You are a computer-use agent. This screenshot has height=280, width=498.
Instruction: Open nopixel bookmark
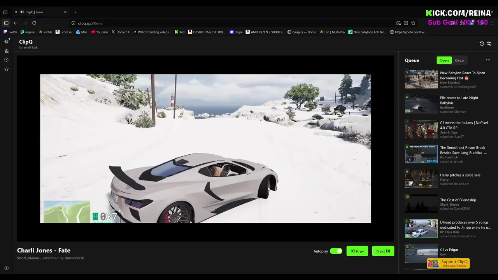28,32
